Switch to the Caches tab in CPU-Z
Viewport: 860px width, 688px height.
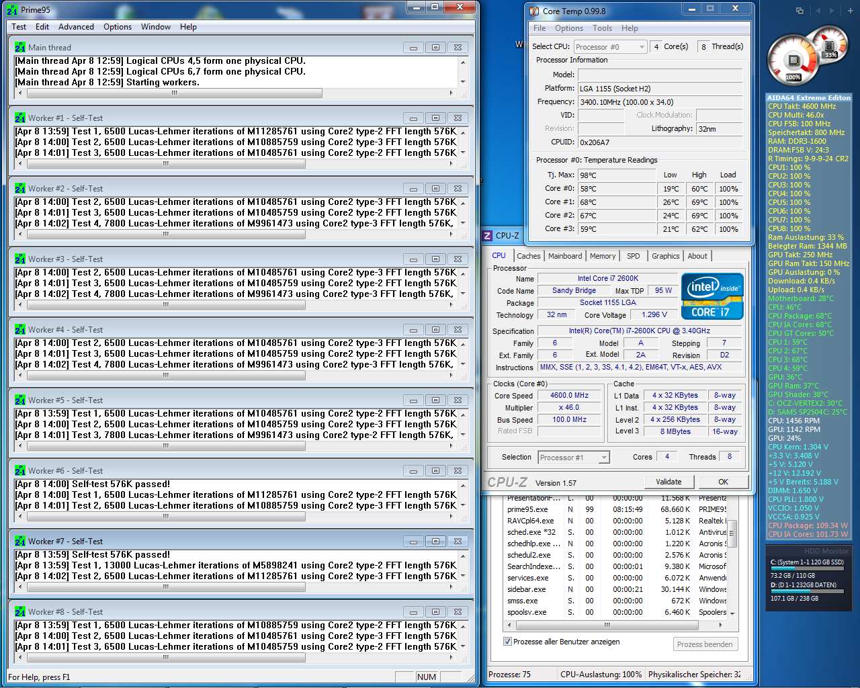[x=529, y=256]
